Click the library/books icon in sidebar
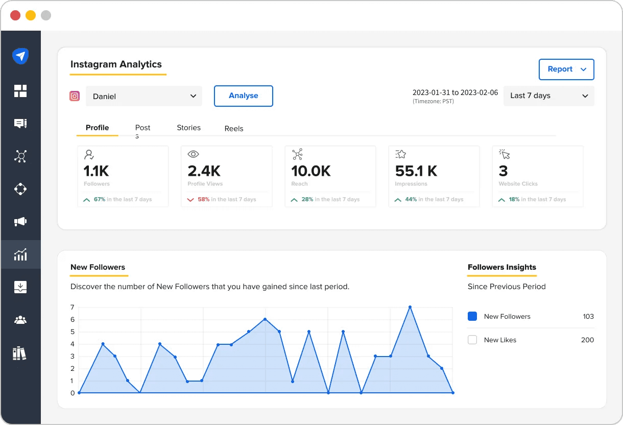This screenshot has height=425, width=623. pos(20,352)
